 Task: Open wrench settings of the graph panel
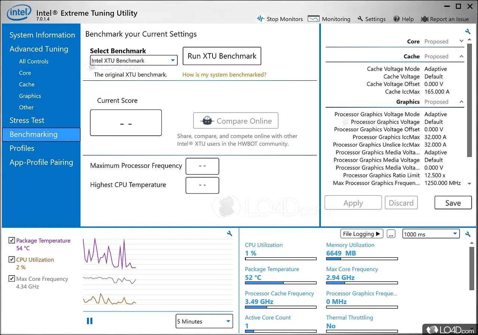(x=230, y=233)
